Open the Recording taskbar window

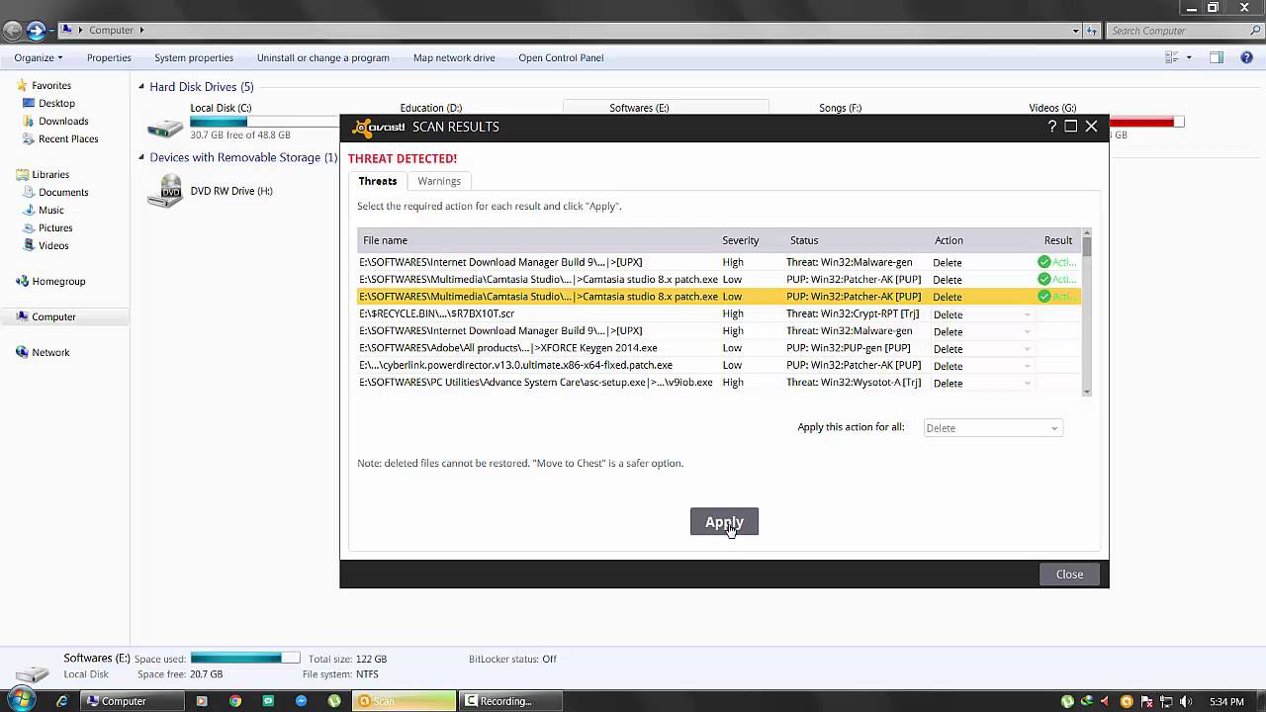click(x=510, y=701)
